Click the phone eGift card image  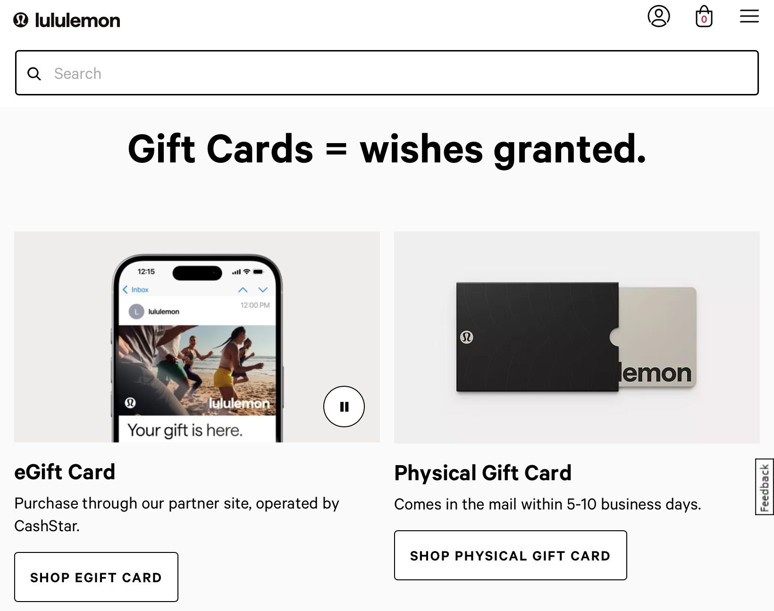pos(197,337)
